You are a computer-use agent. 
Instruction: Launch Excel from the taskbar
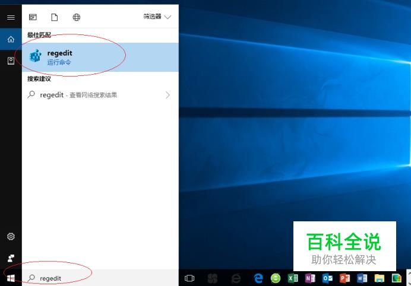pos(293,278)
